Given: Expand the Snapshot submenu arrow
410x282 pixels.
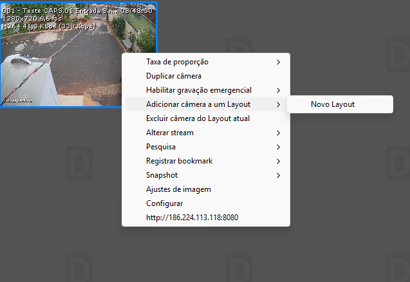Looking at the screenshot, I should pyautogui.click(x=278, y=175).
